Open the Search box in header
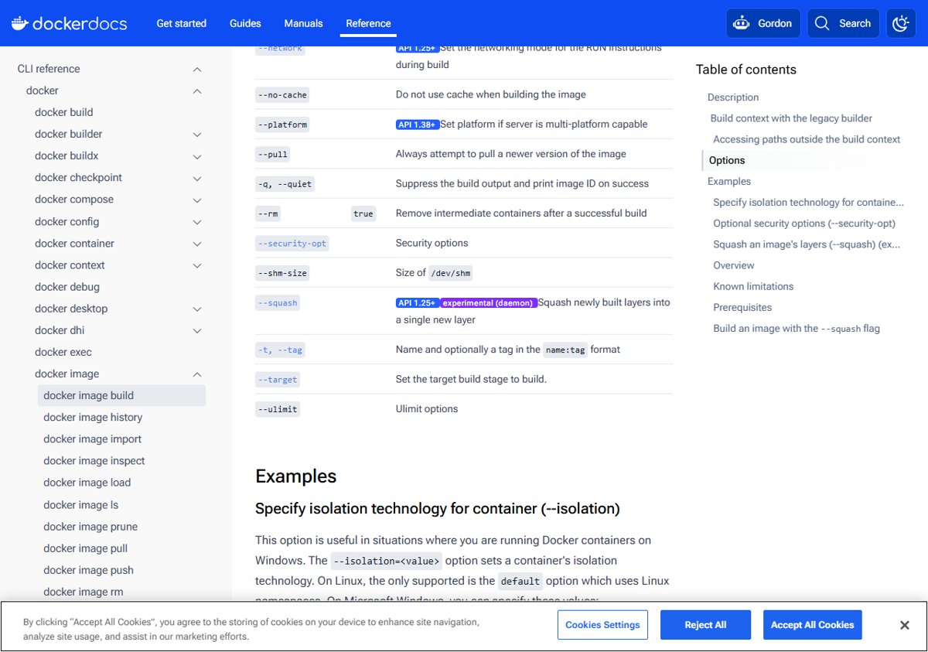This screenshot has height=652, width=928. (844, 23)
